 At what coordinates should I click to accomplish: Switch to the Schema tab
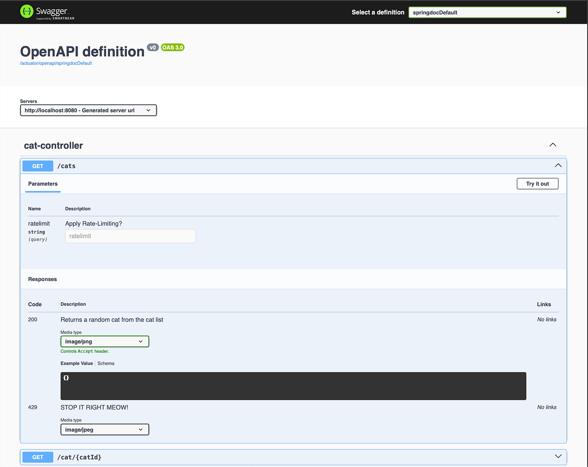pos(106,363)
